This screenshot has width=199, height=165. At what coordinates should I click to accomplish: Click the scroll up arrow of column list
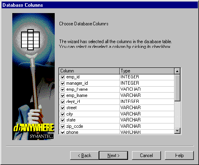[x=177, y=71]
